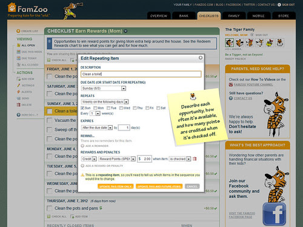
Task: Click Update This Item Only button
Action: (x=116, y=186)
